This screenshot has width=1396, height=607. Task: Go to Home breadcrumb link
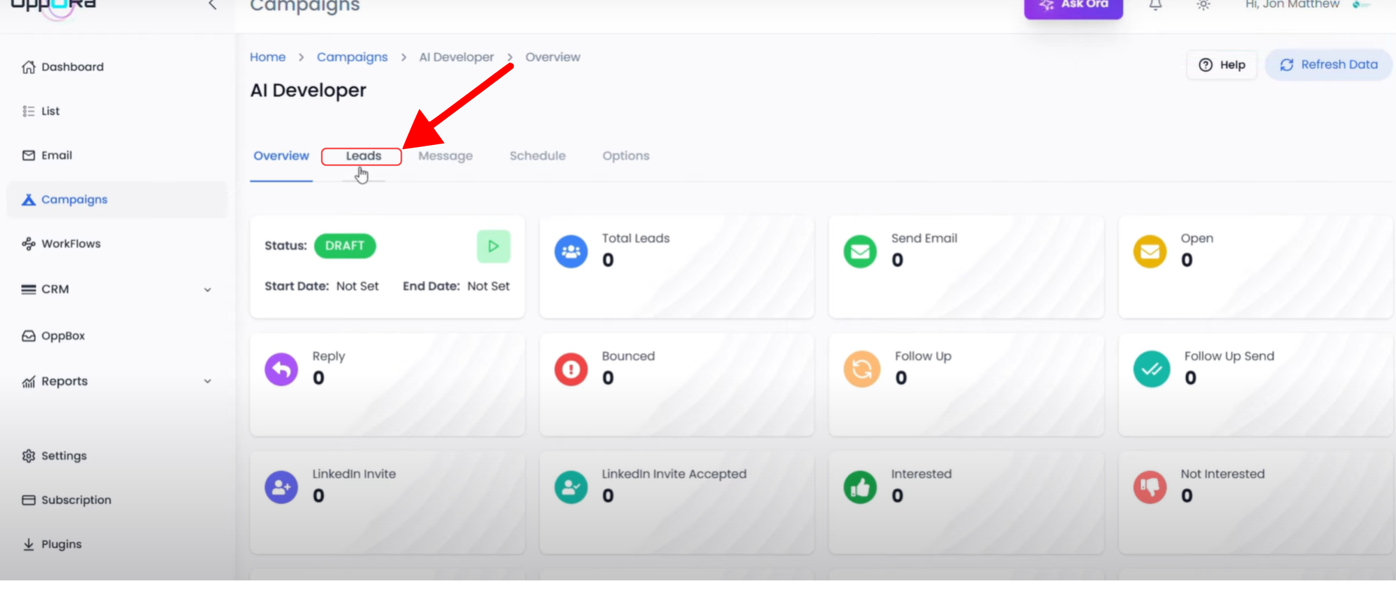coord(267,57)
